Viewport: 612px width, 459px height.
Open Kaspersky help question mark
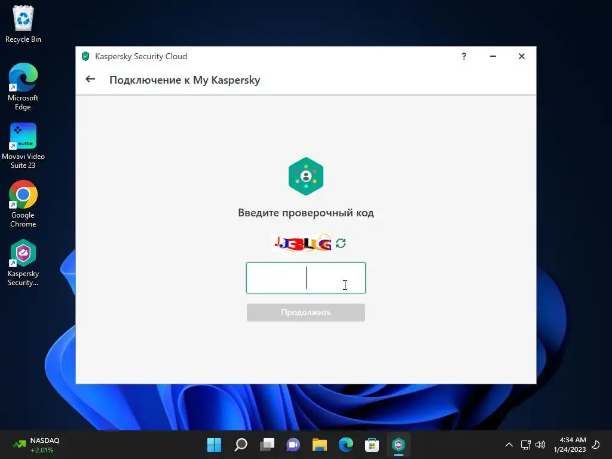[464, 56]
